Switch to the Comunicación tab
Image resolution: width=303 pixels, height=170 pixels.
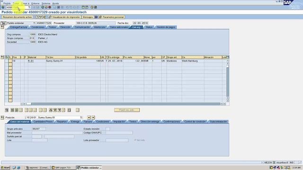point(82,27)
